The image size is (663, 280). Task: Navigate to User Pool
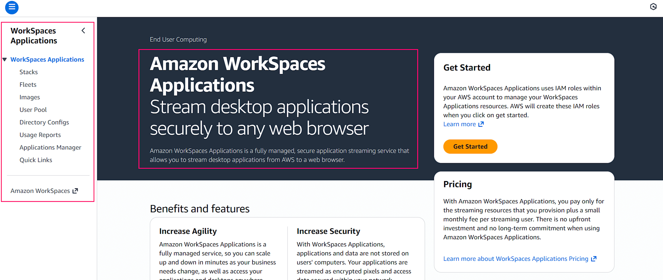point(33,110)
